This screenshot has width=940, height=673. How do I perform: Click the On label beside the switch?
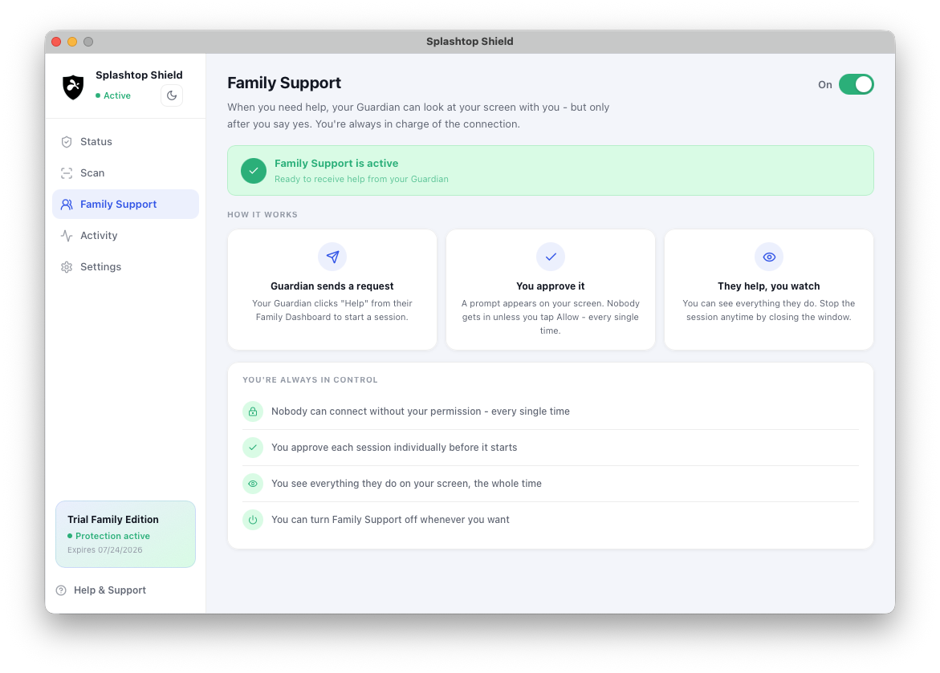click(825, 84)
